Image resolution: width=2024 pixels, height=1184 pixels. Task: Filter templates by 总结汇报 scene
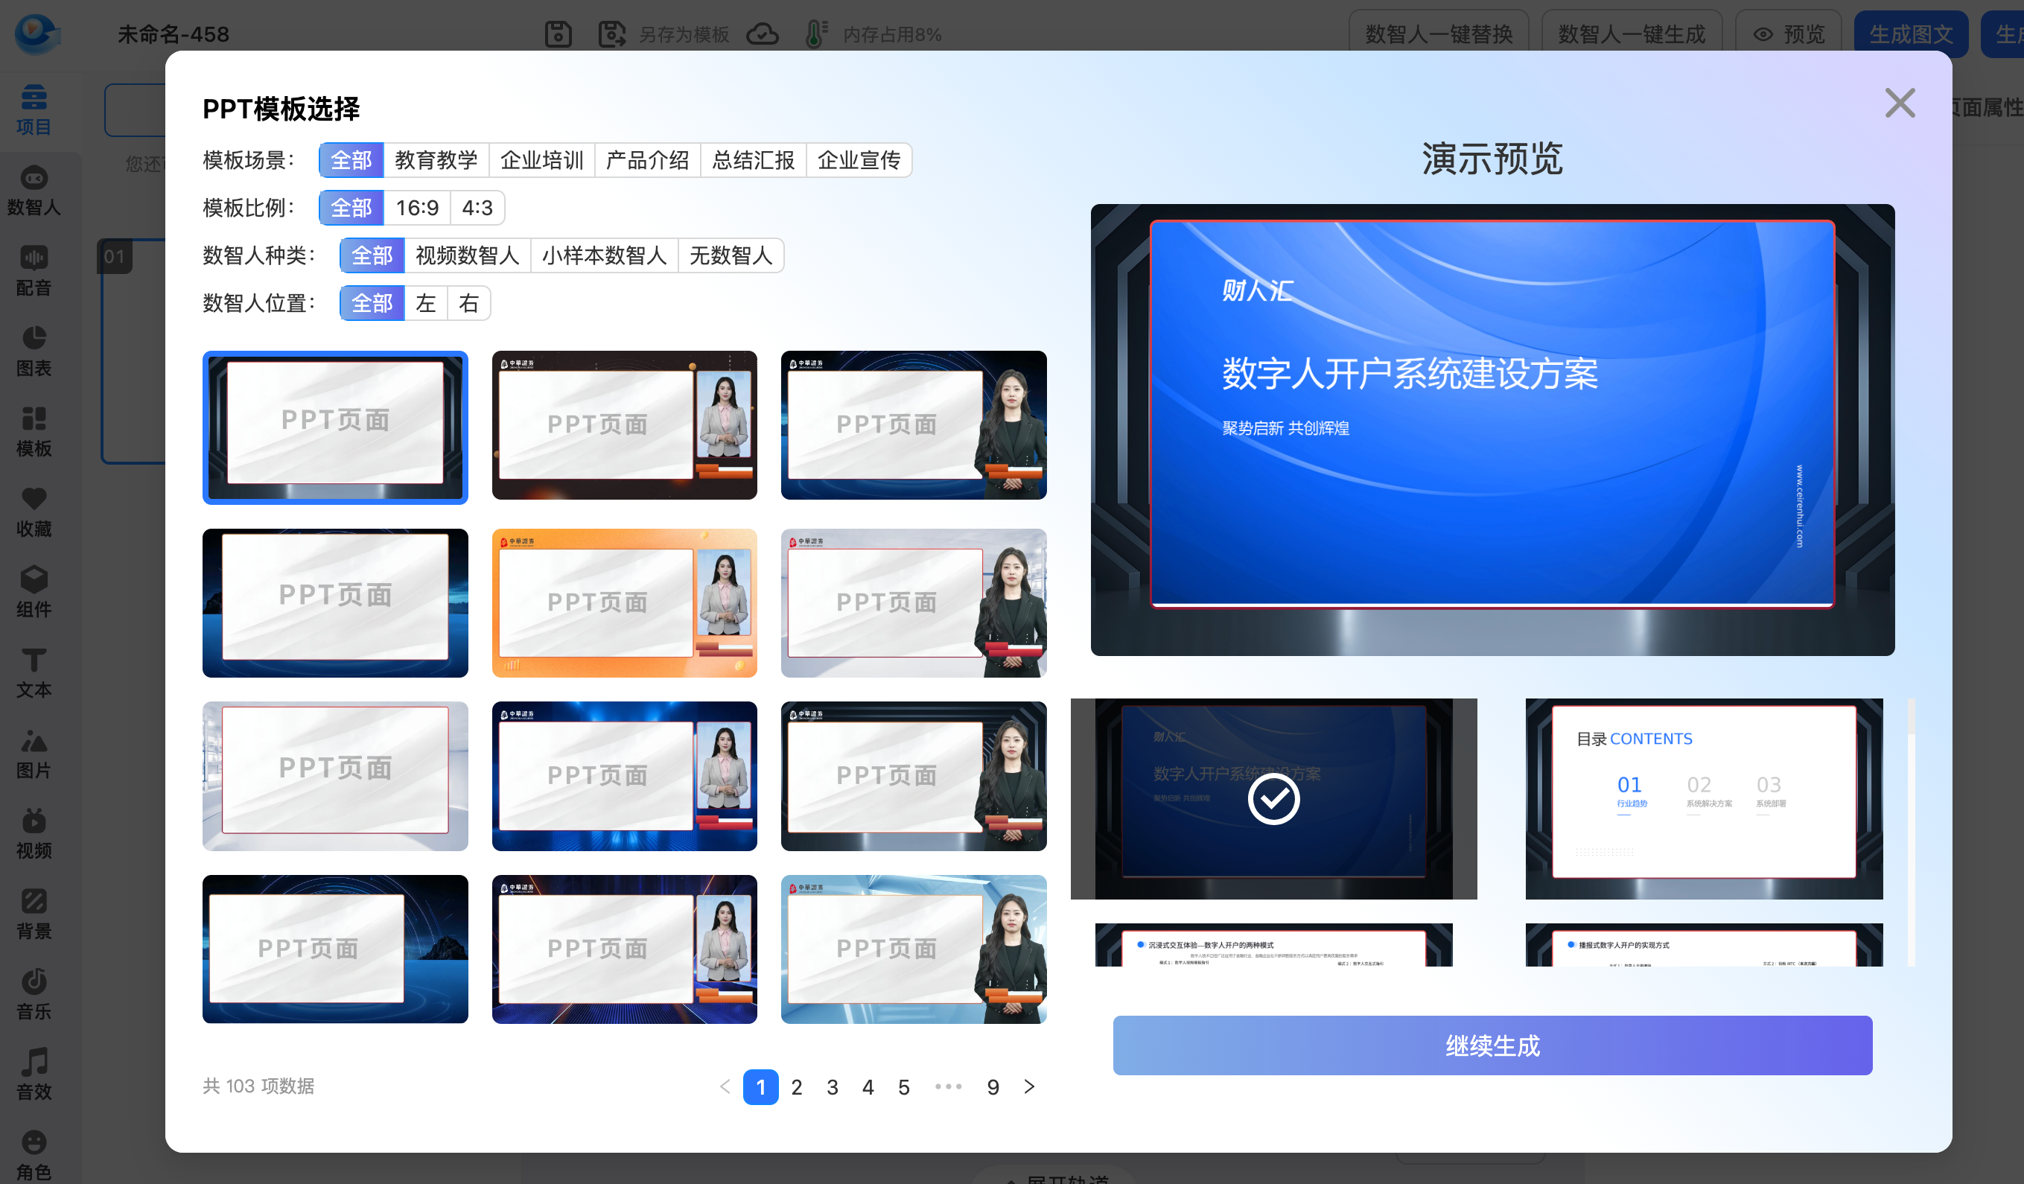[x=753, y=160]
